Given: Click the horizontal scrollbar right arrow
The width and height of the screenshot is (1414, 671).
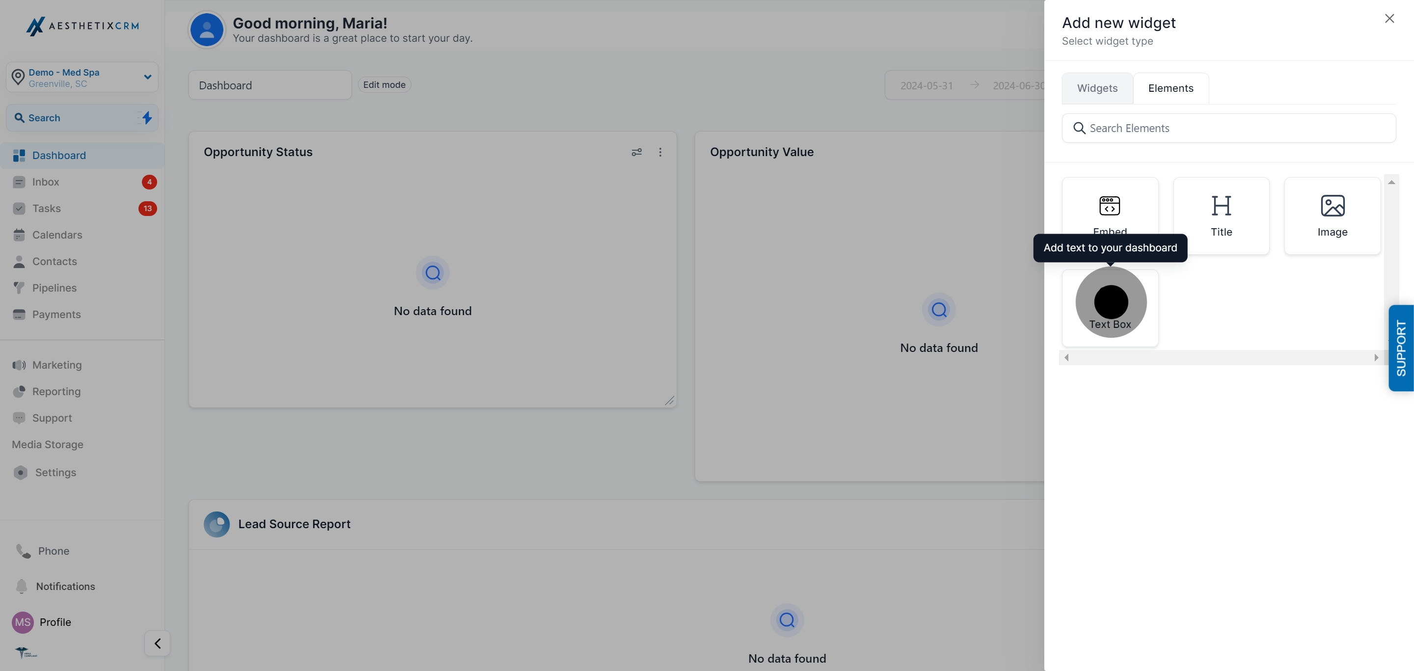Looking at the screenshot, I should coord(1376,358).
